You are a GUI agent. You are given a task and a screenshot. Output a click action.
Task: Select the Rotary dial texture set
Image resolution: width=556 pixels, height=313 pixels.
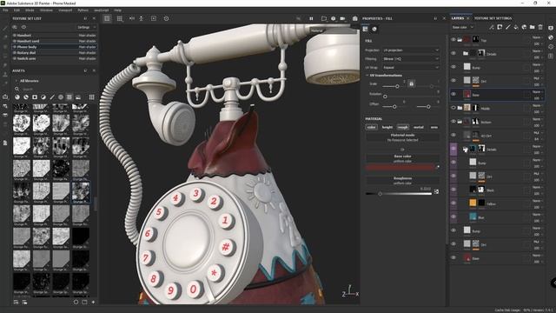coord(54,52)
